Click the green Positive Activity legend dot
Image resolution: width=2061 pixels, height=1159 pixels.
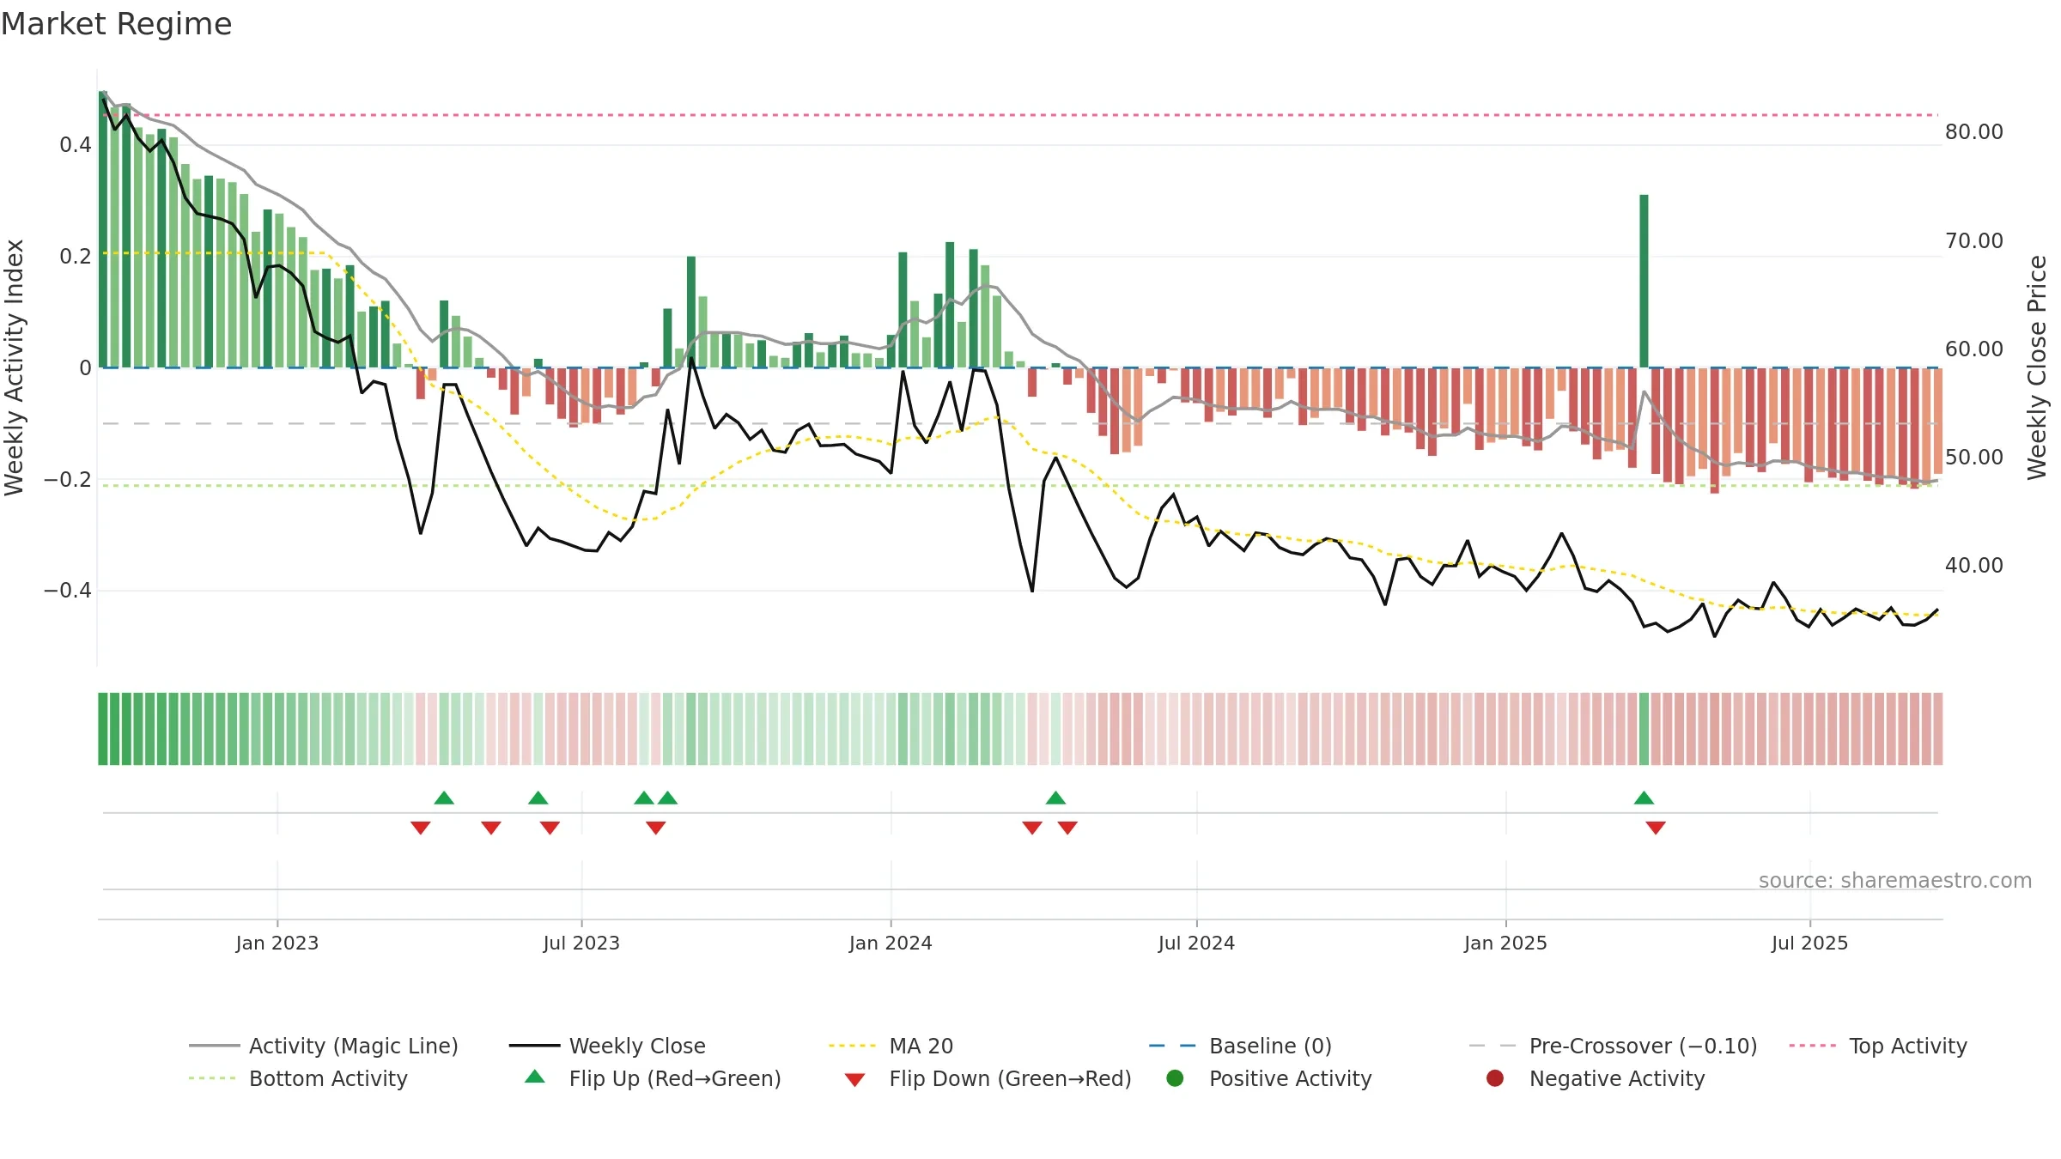coord(1176,1077)
